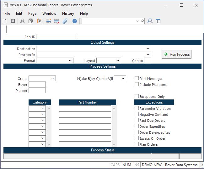Open the Format dropdown list
204x169 pixels.
(70, 60)
